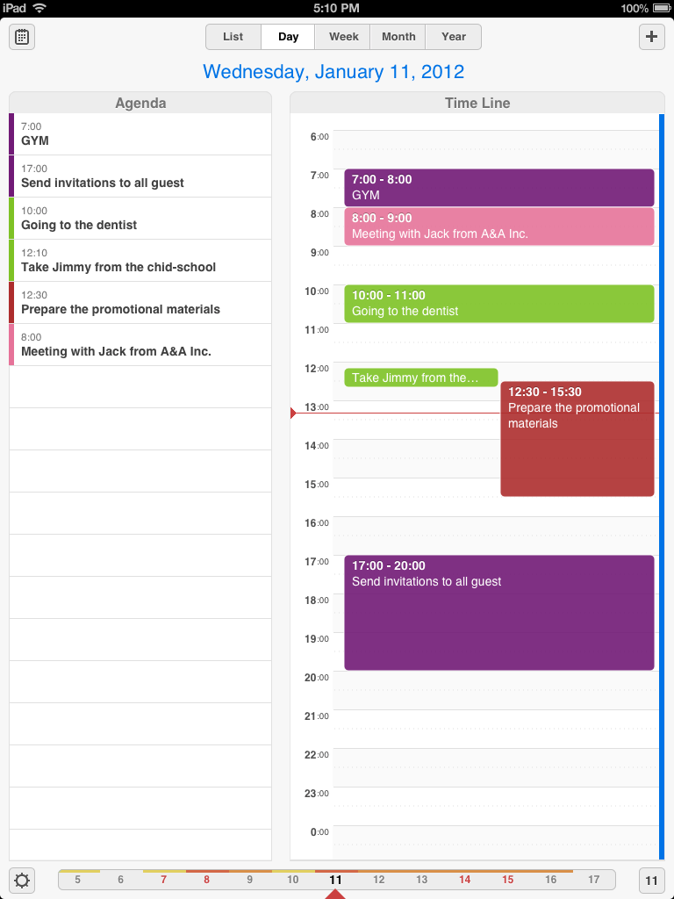674x899 pixels.
Task: Jump to today with the 11 button
Action: point(652,880)
